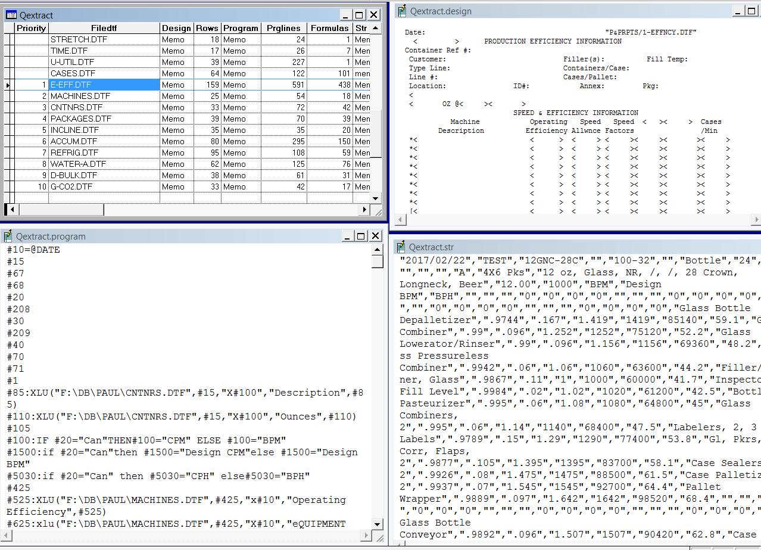
Task: Click the Rows value 159 in the E-EFF.DTF row
Action: pos(207,85)
